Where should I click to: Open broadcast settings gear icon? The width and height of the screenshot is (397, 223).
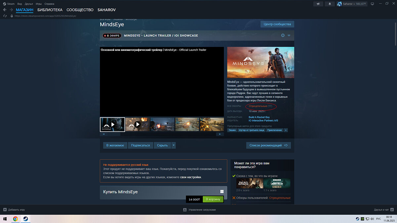click(283, 35)
